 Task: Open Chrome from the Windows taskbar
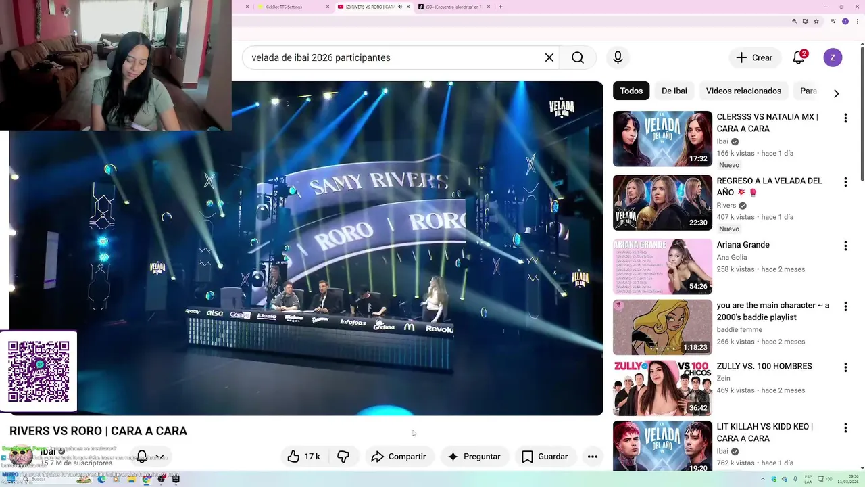point(146,479)
